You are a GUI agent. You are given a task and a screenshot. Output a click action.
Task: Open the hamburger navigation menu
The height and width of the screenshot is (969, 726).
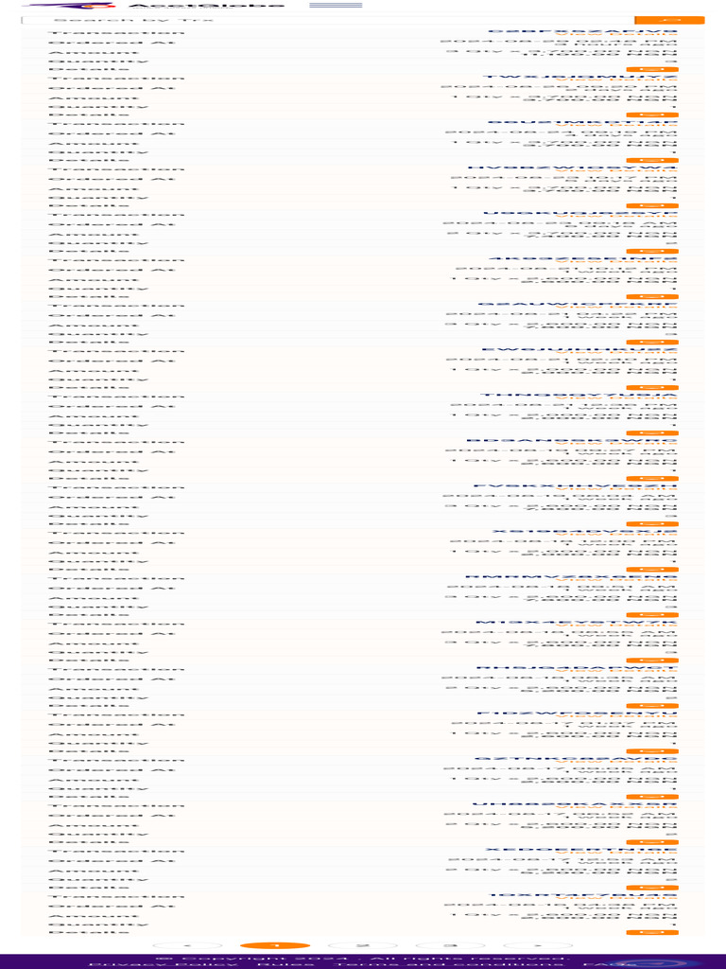click(336, 5)
